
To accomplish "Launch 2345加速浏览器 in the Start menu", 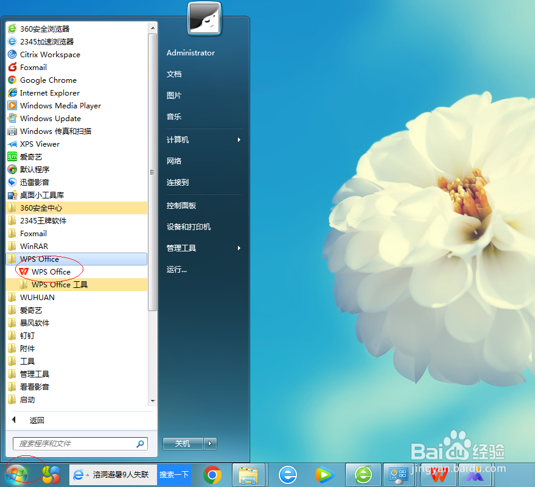I will coord(77,41).
